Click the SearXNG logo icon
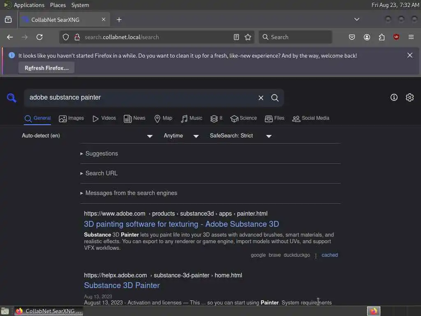The image size is (421, 316). 12,98
